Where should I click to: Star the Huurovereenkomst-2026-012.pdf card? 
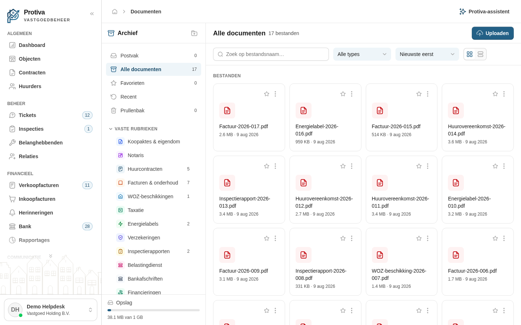click(343, 166)
